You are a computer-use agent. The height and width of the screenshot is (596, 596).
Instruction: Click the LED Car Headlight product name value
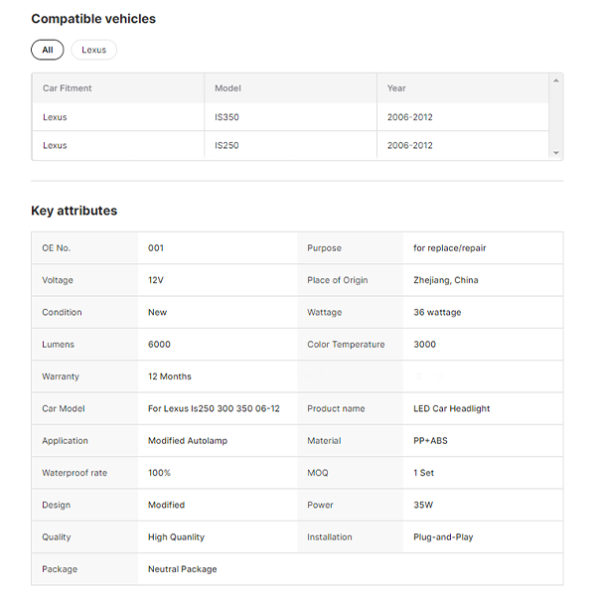click(451, 408)
